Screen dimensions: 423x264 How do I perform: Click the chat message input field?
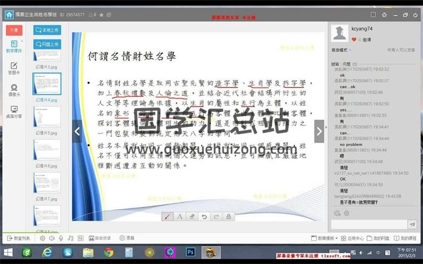pyautogui.click(x=369, y=224)
